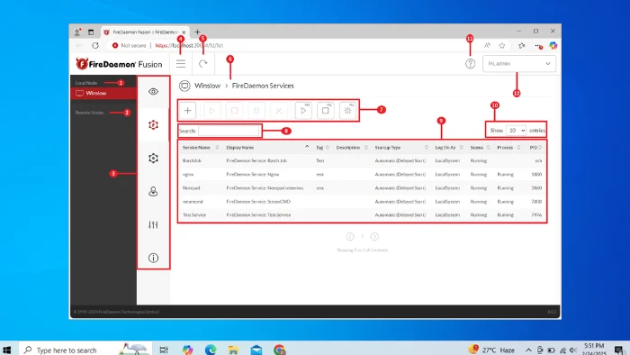Sort by Process column header
Image resolution: width=630 pixels, height=355 pixels.
508,148
